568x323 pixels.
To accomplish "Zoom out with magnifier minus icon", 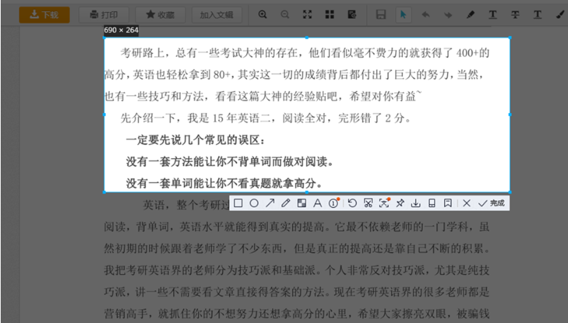I will [284, 14].
